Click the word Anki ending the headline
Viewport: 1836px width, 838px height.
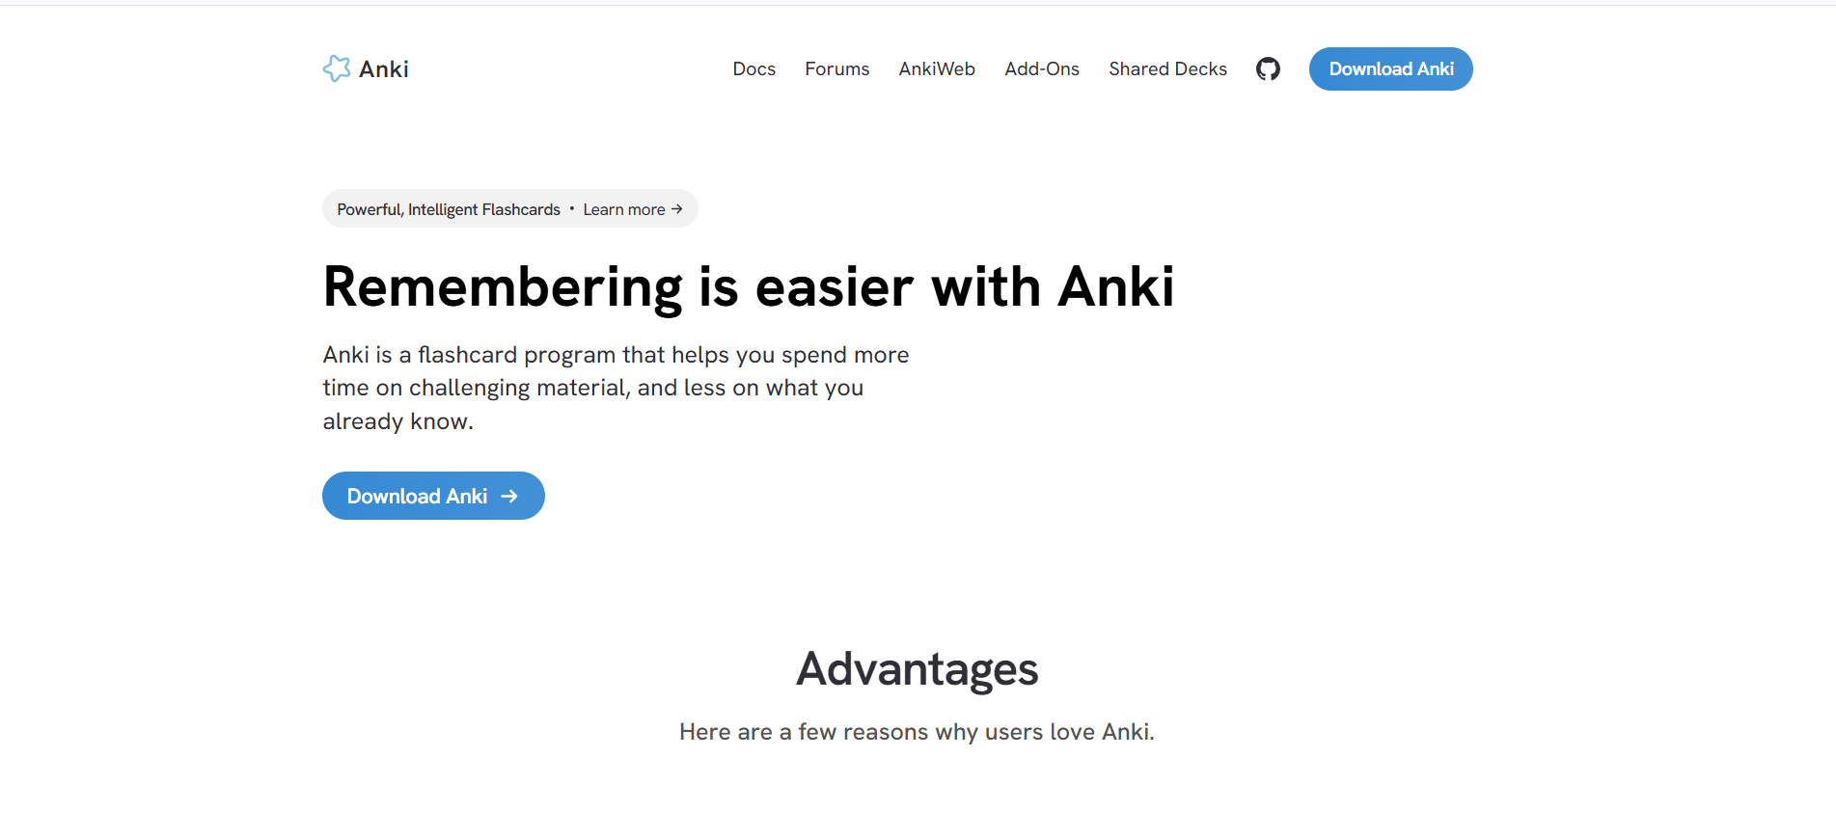point(1115,287)
